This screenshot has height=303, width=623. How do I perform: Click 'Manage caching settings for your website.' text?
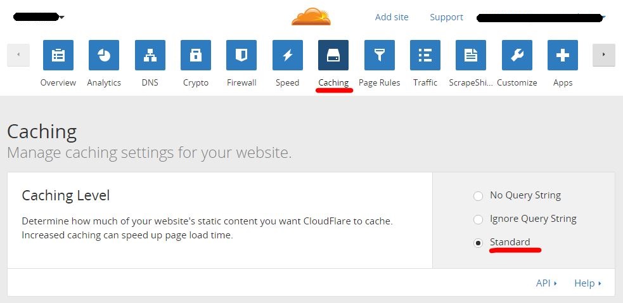pyautogui.click(x=150, y=153)
